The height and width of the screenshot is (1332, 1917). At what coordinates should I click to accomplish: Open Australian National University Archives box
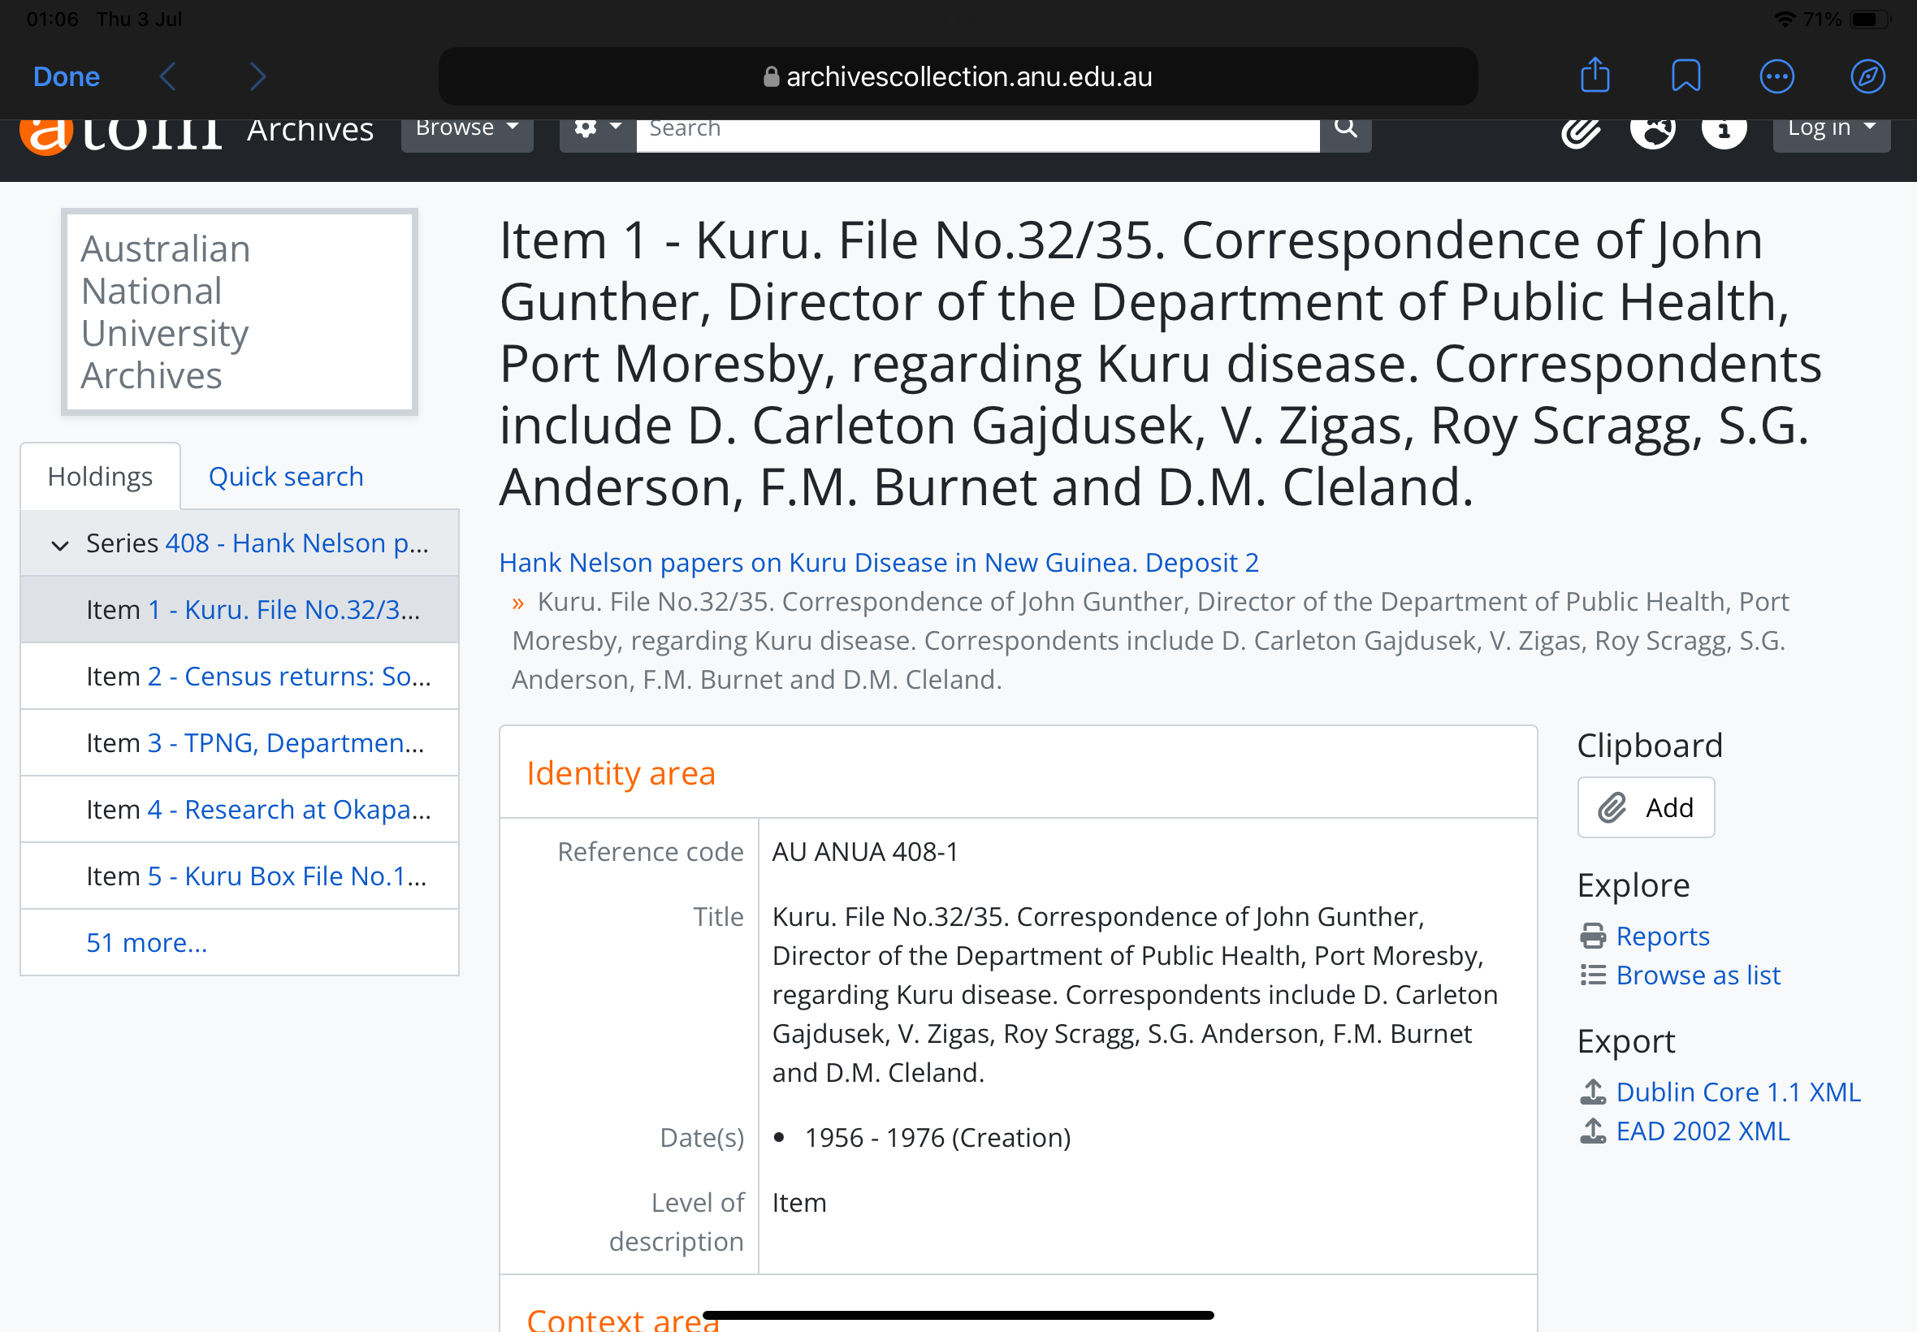click(x=240, y=312)
